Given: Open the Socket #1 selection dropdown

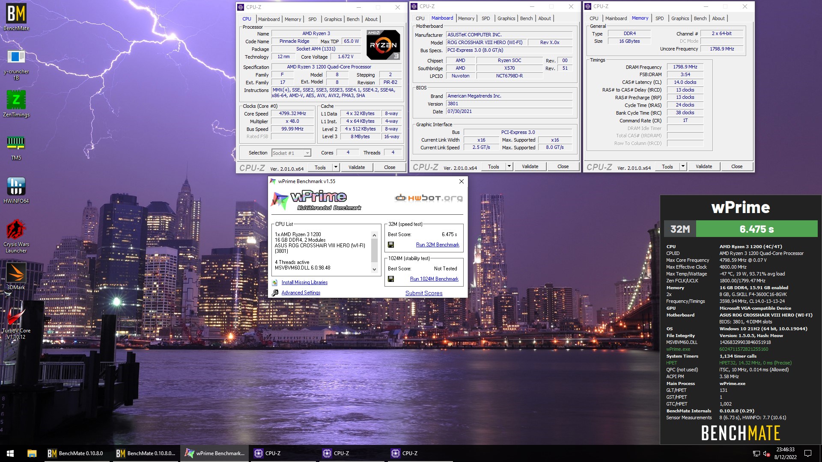Looking at the screenshot, I should click(291, 153).
